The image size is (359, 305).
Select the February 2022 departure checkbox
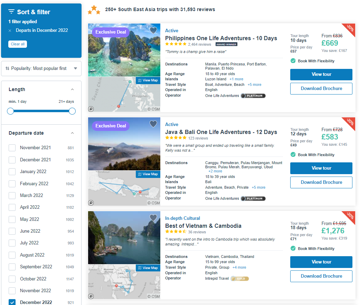tap(12, 184)
